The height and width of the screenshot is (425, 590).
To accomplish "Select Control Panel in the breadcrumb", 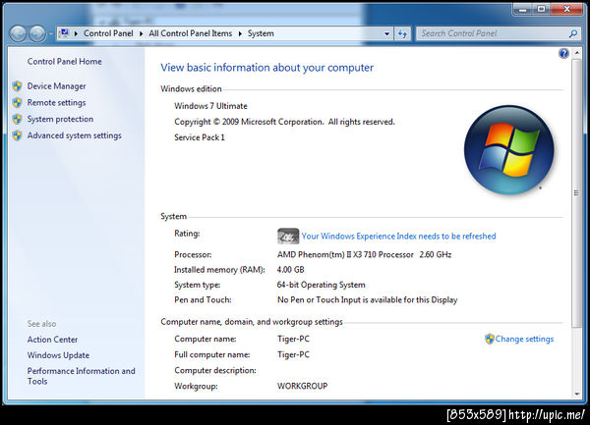I will (108, 33).
